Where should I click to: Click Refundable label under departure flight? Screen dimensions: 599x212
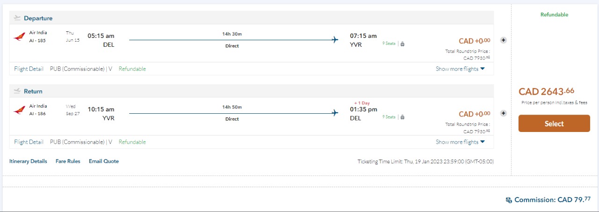coord(132,69)
